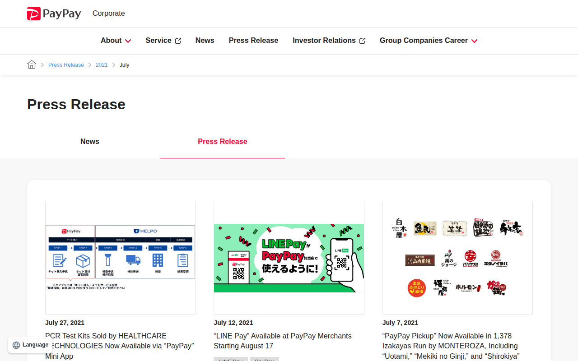This screenshot has width=578, height=361.
Task: Click the July 27, 2021 date text
Action: (x=65, y=323)
